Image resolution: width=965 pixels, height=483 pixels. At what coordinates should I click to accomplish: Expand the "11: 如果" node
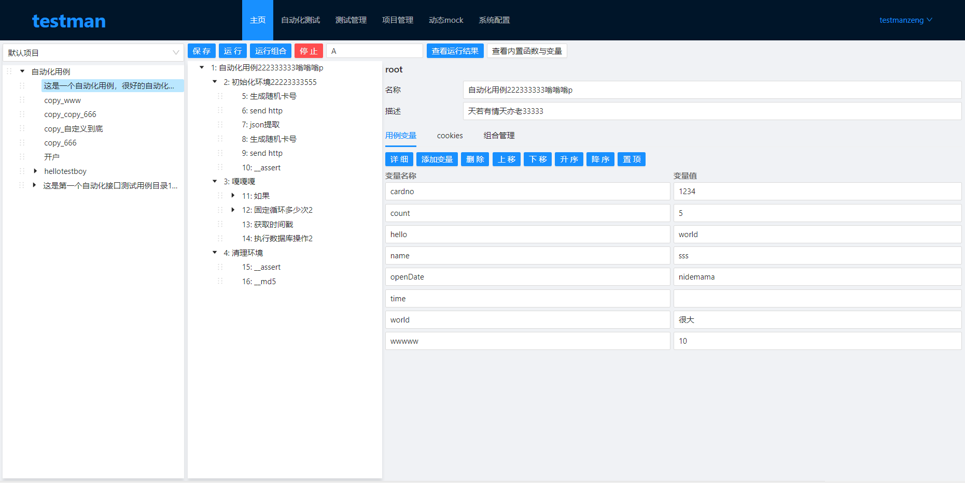(x=233, y=195)
